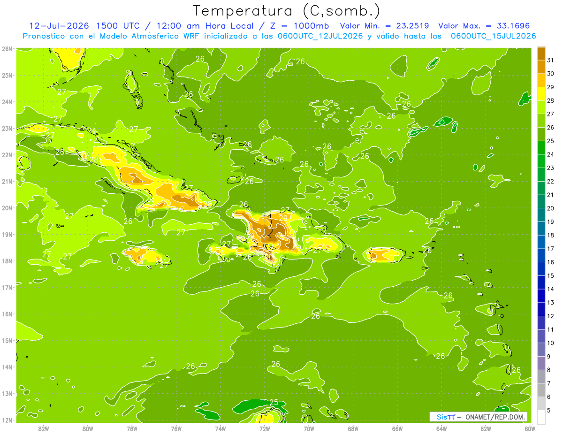Click the 20N latitude axis label
This screenshot has width=563, height=435.
7,208
